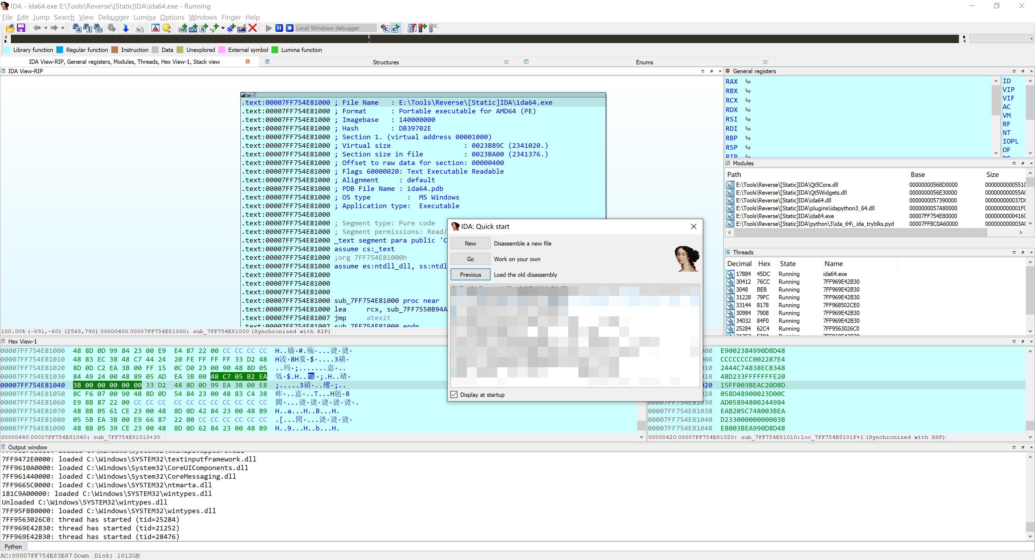Click the Regular function blue color swatch

tap(60, 50)
